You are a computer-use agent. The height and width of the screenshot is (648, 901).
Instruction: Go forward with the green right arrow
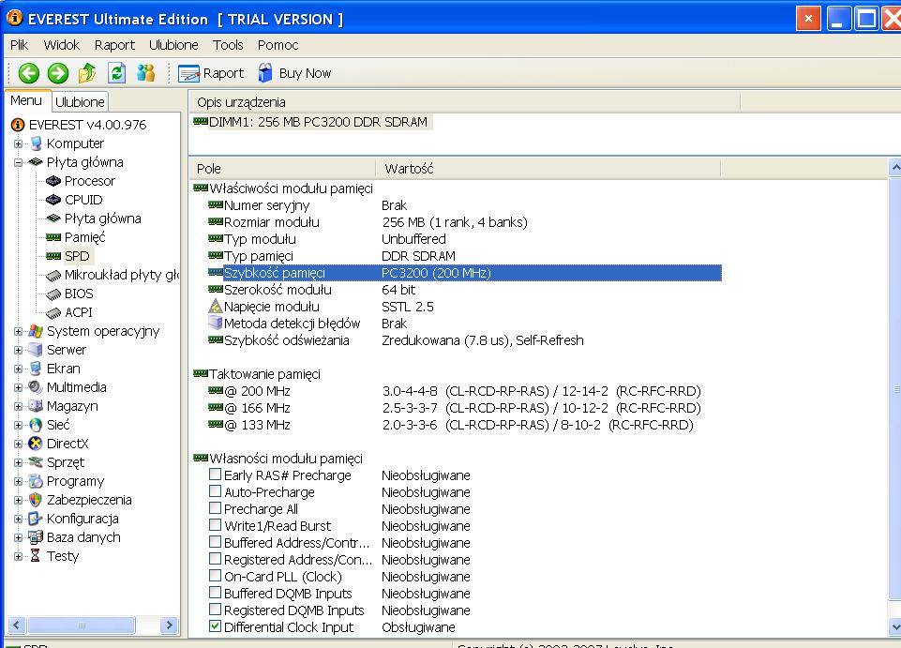(x=58, y=73)
